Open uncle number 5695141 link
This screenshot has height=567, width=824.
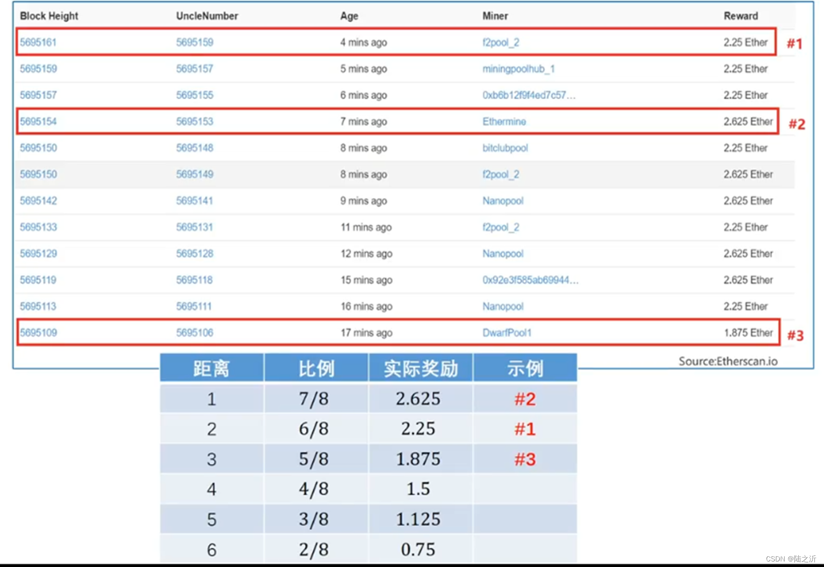pos(195,201)
